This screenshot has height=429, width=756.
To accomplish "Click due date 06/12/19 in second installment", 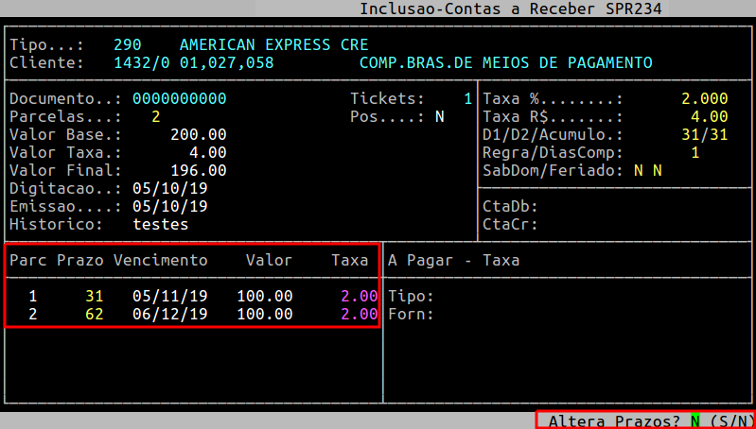I will [169, 314].
